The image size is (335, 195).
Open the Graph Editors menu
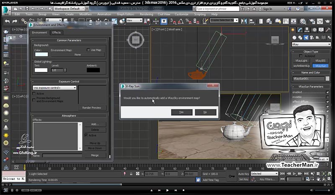click(125, 14)
